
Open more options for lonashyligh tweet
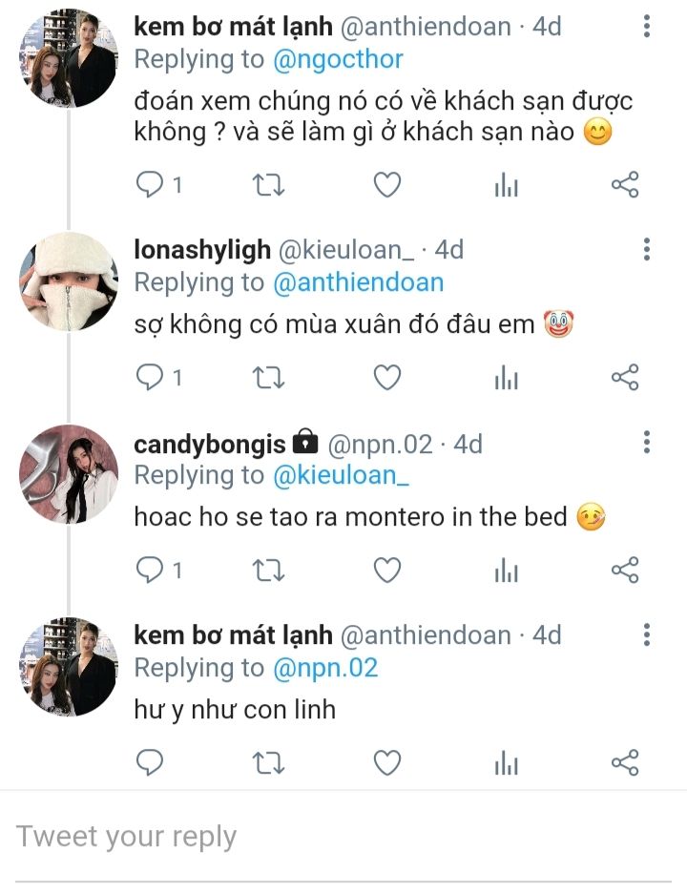point(647,250)
